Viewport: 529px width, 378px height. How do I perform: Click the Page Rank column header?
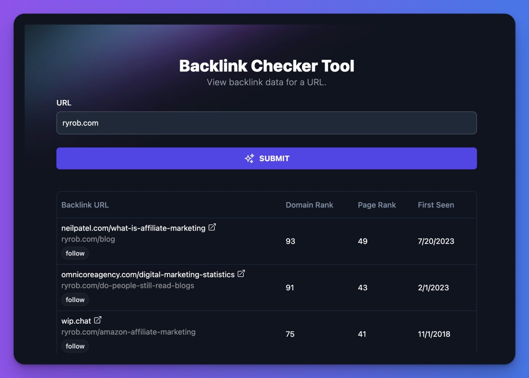pyautogui.click(x=377, y=204)
